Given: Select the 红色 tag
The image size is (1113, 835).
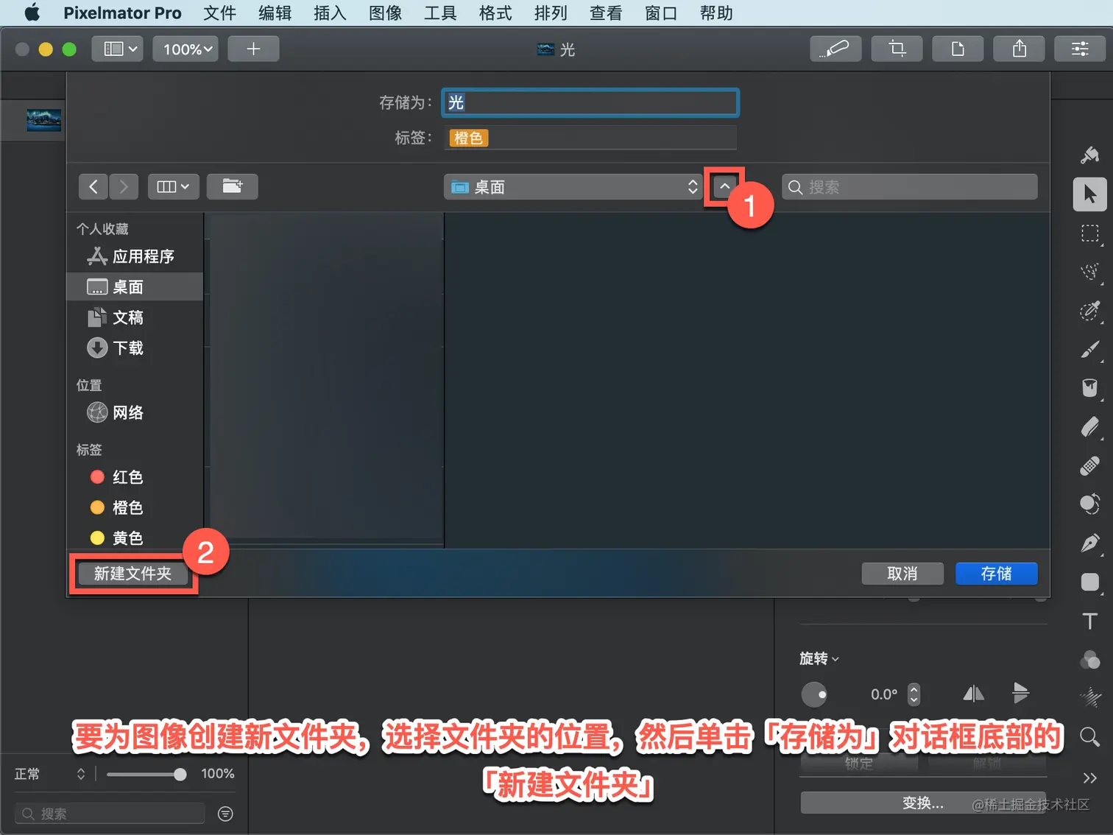Looking at the screenshot, I should [x=135, y=477].
